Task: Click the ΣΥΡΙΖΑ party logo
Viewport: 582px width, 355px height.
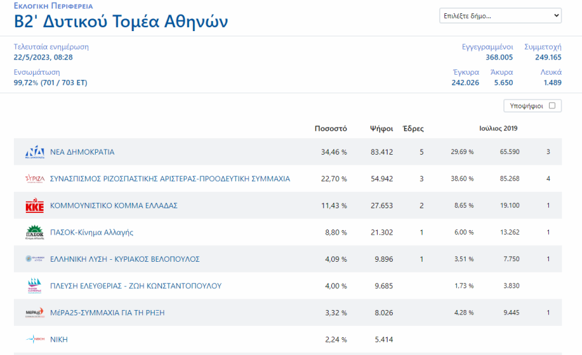Action: (34, 178)
